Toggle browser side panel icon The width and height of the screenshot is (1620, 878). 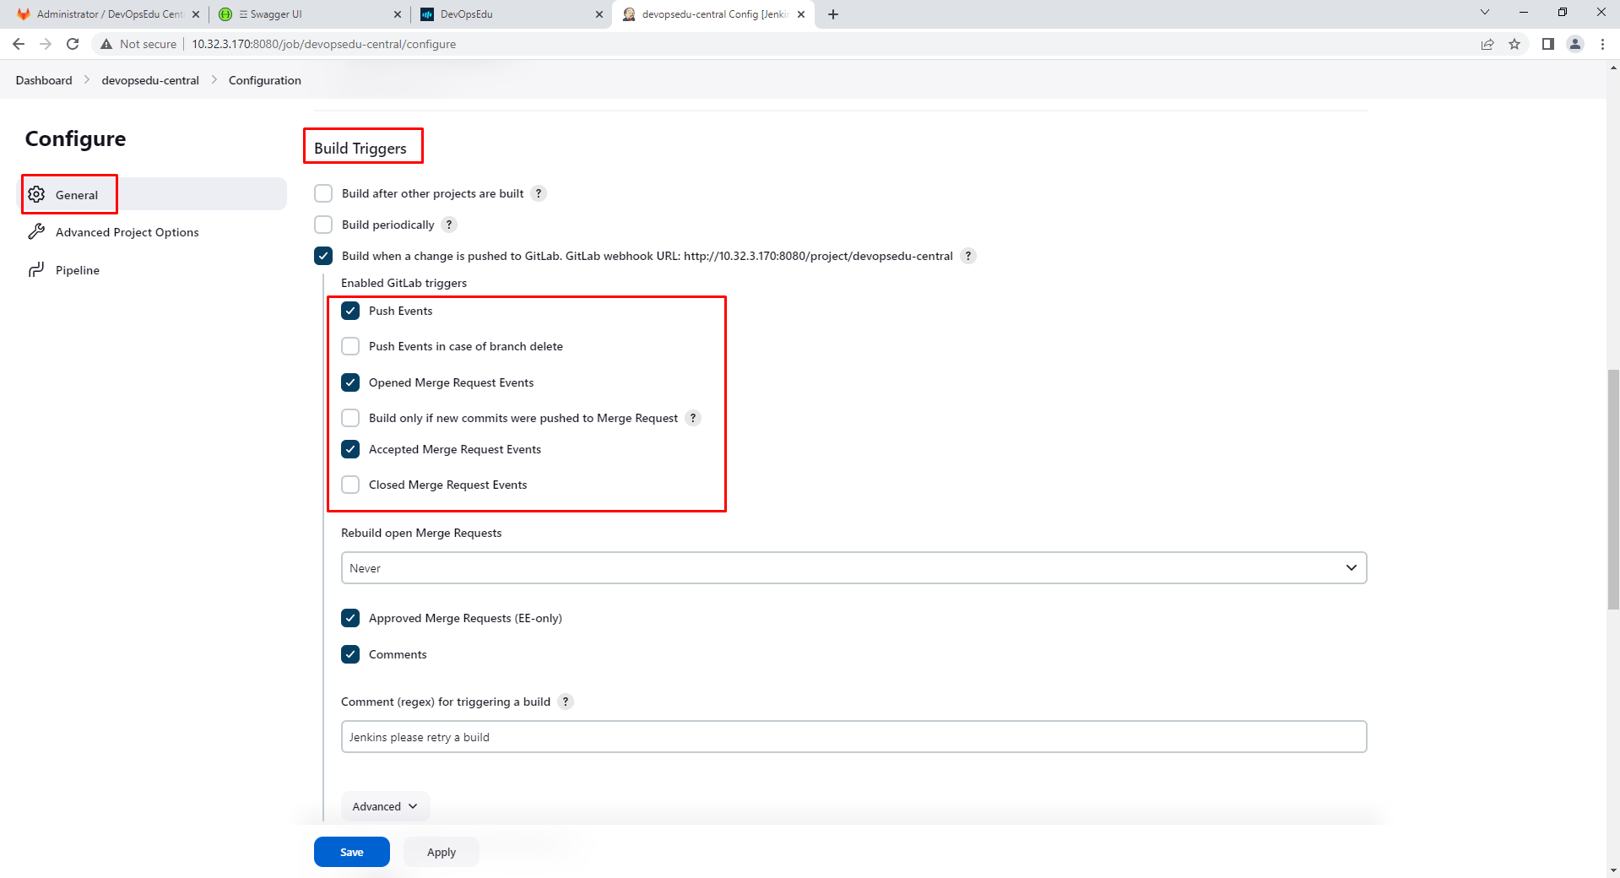point(1547,44)
